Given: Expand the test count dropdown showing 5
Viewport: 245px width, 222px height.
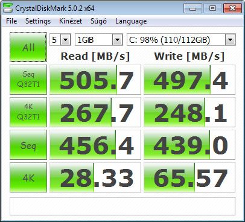Looking at the screenshot, I should click(66, 40).
